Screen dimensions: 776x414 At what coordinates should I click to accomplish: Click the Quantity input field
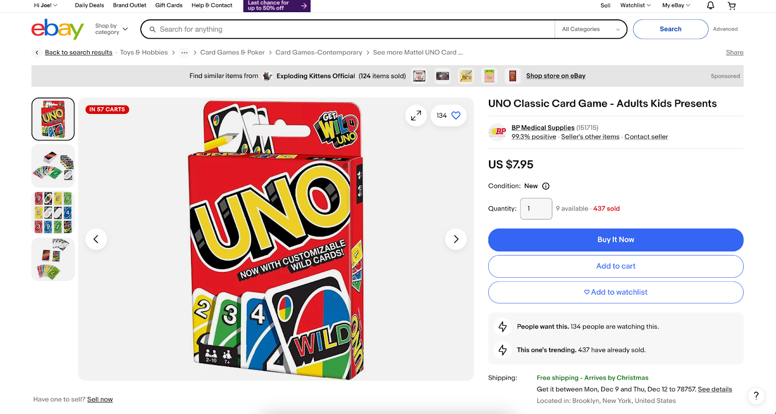coord(535,208)
